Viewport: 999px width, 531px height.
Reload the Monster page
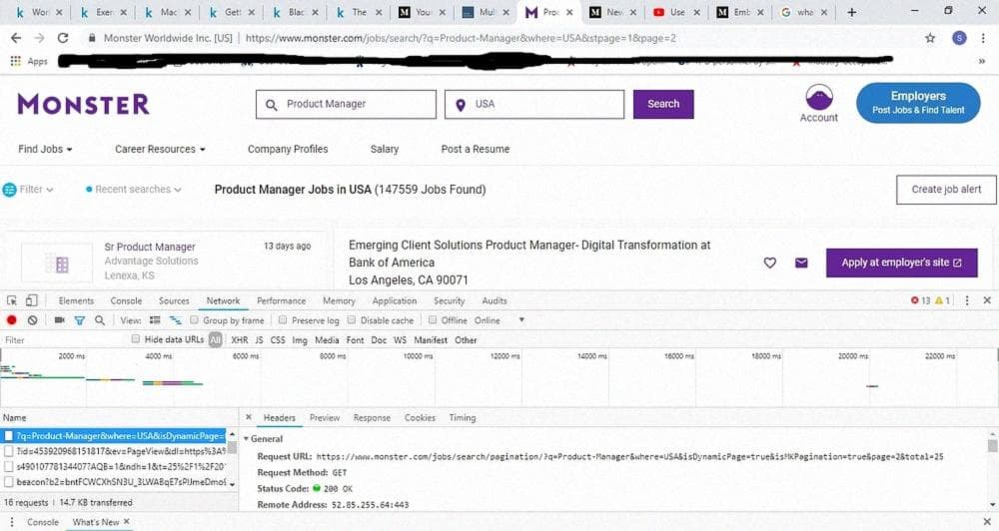[x=63, y=38]
